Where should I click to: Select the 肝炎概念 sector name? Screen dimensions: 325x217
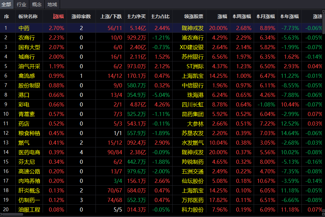pos(29,190)
